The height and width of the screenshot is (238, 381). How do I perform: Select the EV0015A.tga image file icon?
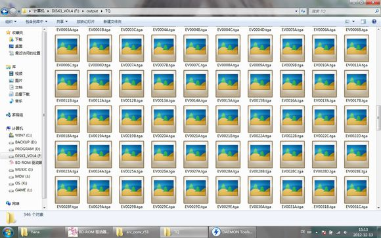click(228, 84)
